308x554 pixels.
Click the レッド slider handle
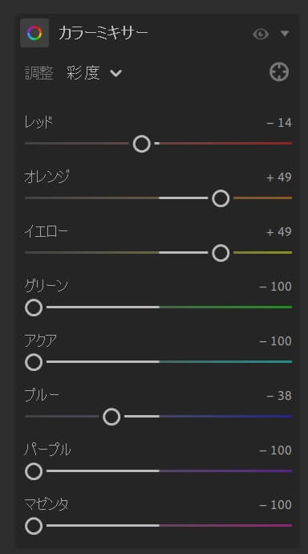(142, 144)
